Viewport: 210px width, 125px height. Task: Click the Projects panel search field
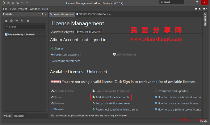(25, 27)
